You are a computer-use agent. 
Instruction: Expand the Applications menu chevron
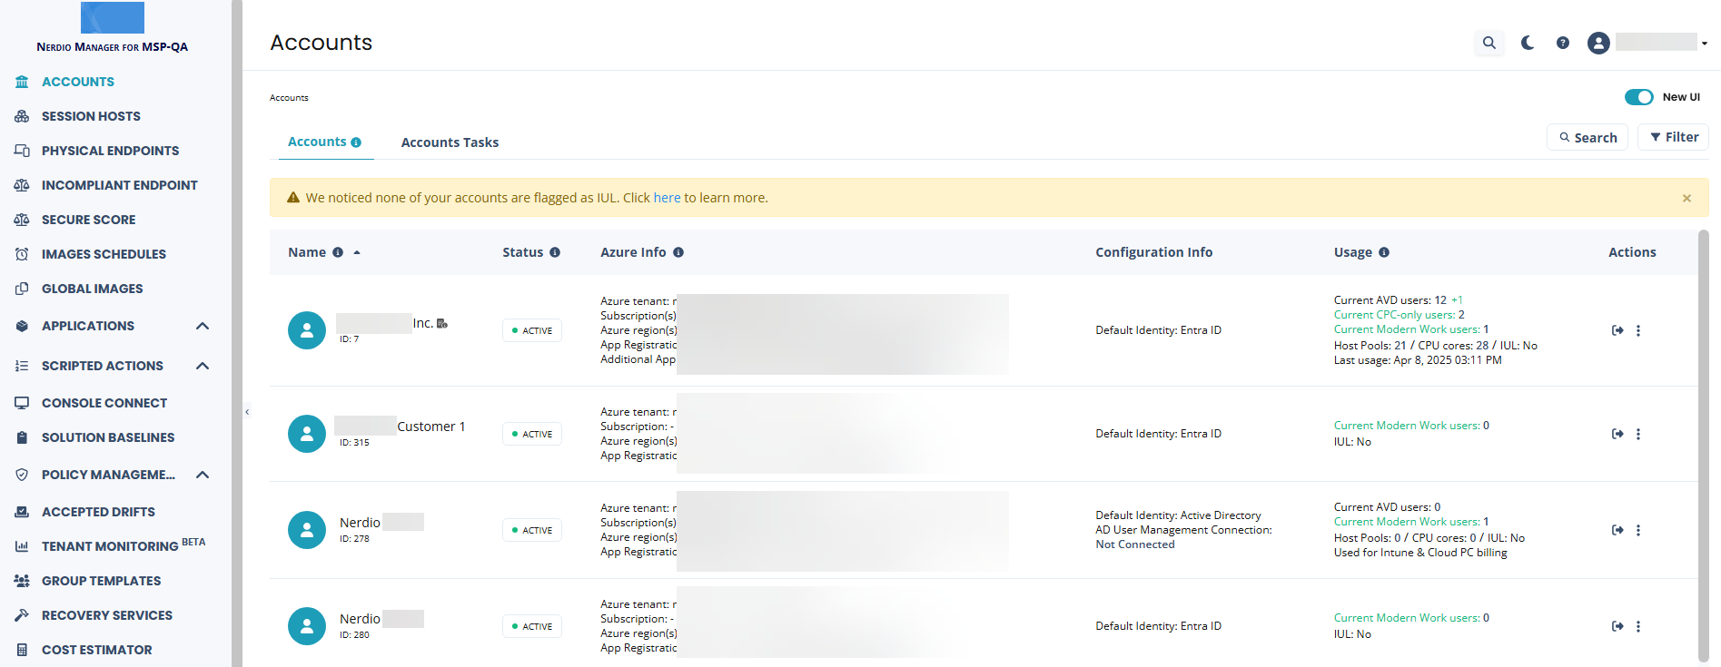click(203, 326)
